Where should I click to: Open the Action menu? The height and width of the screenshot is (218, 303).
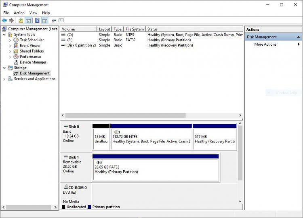pyautogui.click(x=19, y=13)
